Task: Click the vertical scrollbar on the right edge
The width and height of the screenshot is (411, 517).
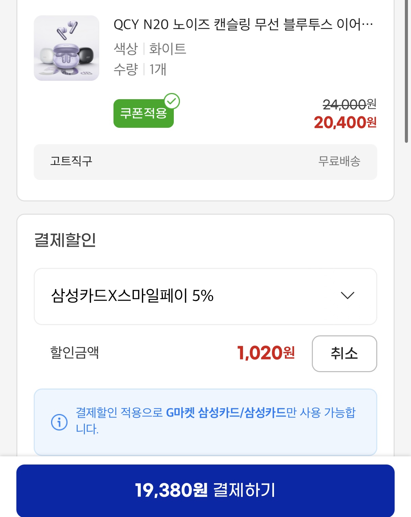Action: (x=406, y=72)
